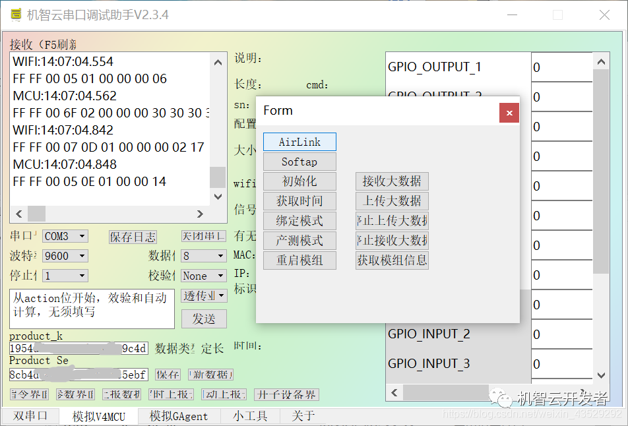Click the 接收大数据 button
This screenshot has width=628, height=426.
(392, 181)
